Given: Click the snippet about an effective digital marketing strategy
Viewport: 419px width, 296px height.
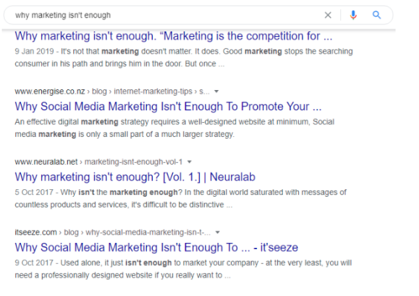Looking at the screenshot, I should [x=175, y=128].
